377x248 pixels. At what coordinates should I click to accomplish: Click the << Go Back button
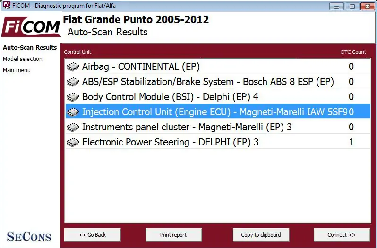92,235
